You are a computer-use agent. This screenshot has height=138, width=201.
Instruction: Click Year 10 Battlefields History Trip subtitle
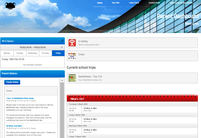coord(90,80)
